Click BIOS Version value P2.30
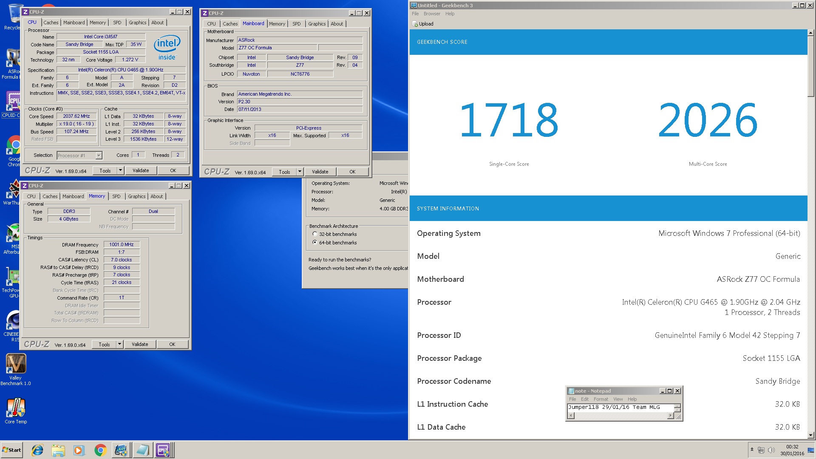 (300, 102)
